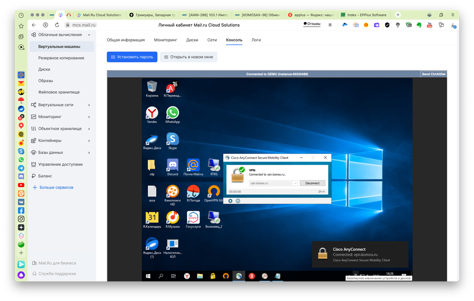This screenshot has width=474, height=301.
Task: Click the Disconnect button in AnyConnect
Action: pyautogui.click(x=312, y=183)
